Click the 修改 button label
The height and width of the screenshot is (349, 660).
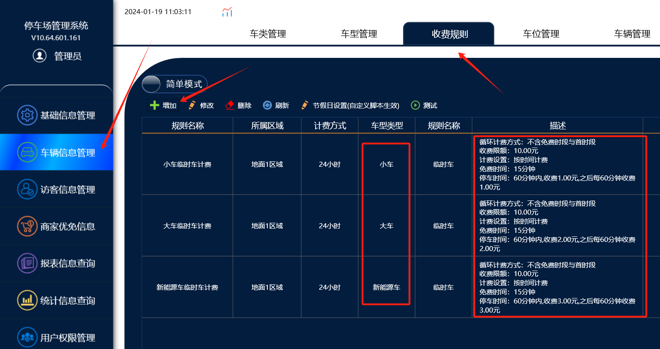207,106
